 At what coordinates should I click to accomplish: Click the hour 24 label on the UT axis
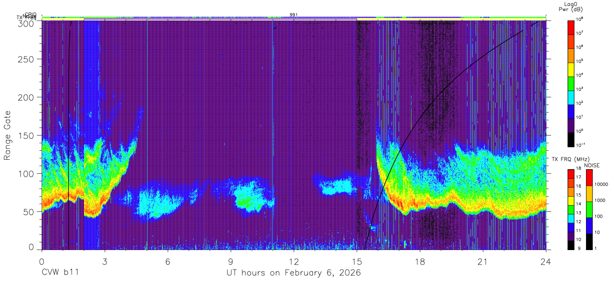(546, 261)
